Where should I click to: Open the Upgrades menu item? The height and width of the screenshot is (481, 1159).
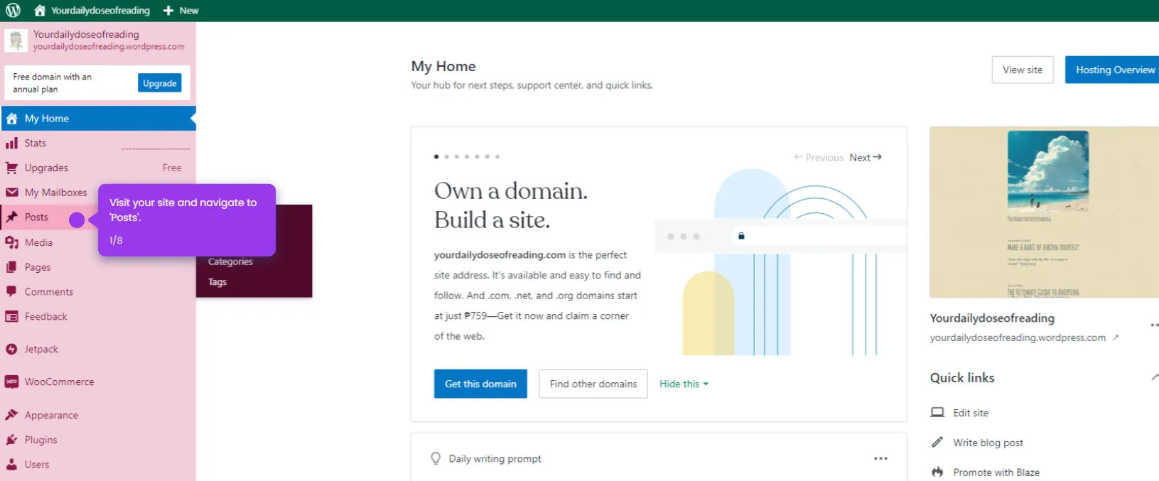[98, 168]
